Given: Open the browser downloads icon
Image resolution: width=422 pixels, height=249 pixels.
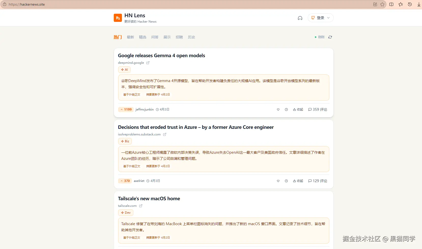Looking at the screenshot, I should tap(419, 4).
